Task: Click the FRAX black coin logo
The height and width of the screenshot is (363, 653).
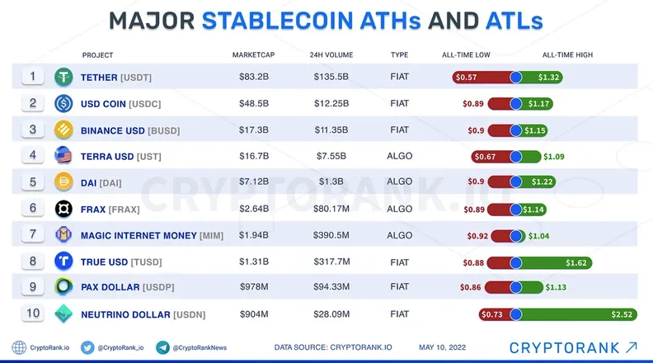Action: point(63,209)
